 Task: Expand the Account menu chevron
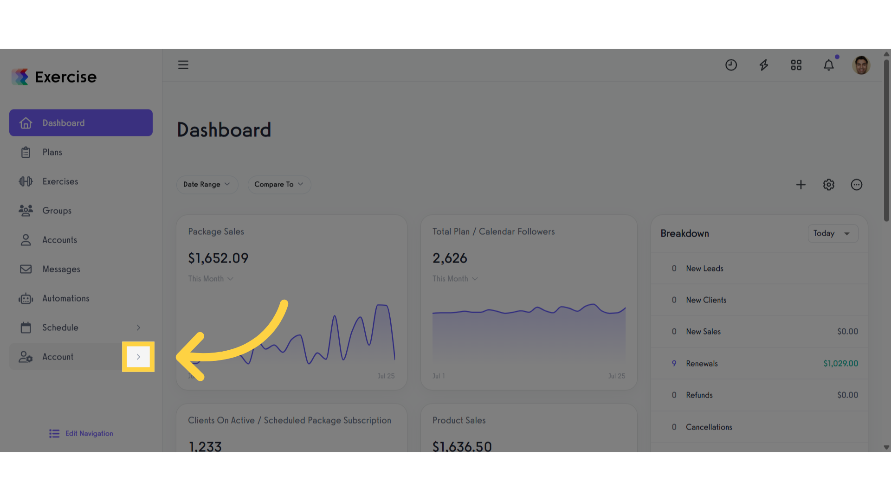pos(138,357)
